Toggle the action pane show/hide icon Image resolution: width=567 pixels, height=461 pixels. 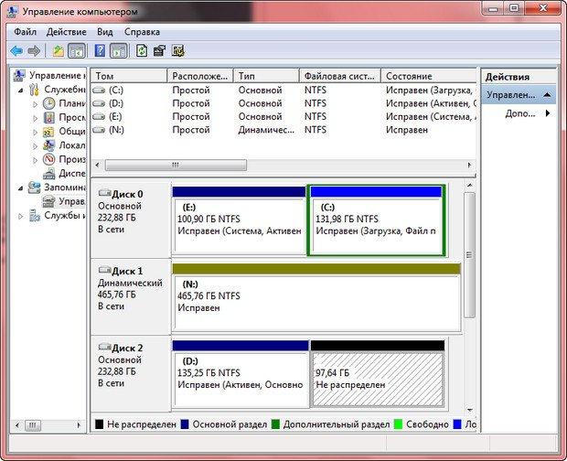click(x=119, y=51)
